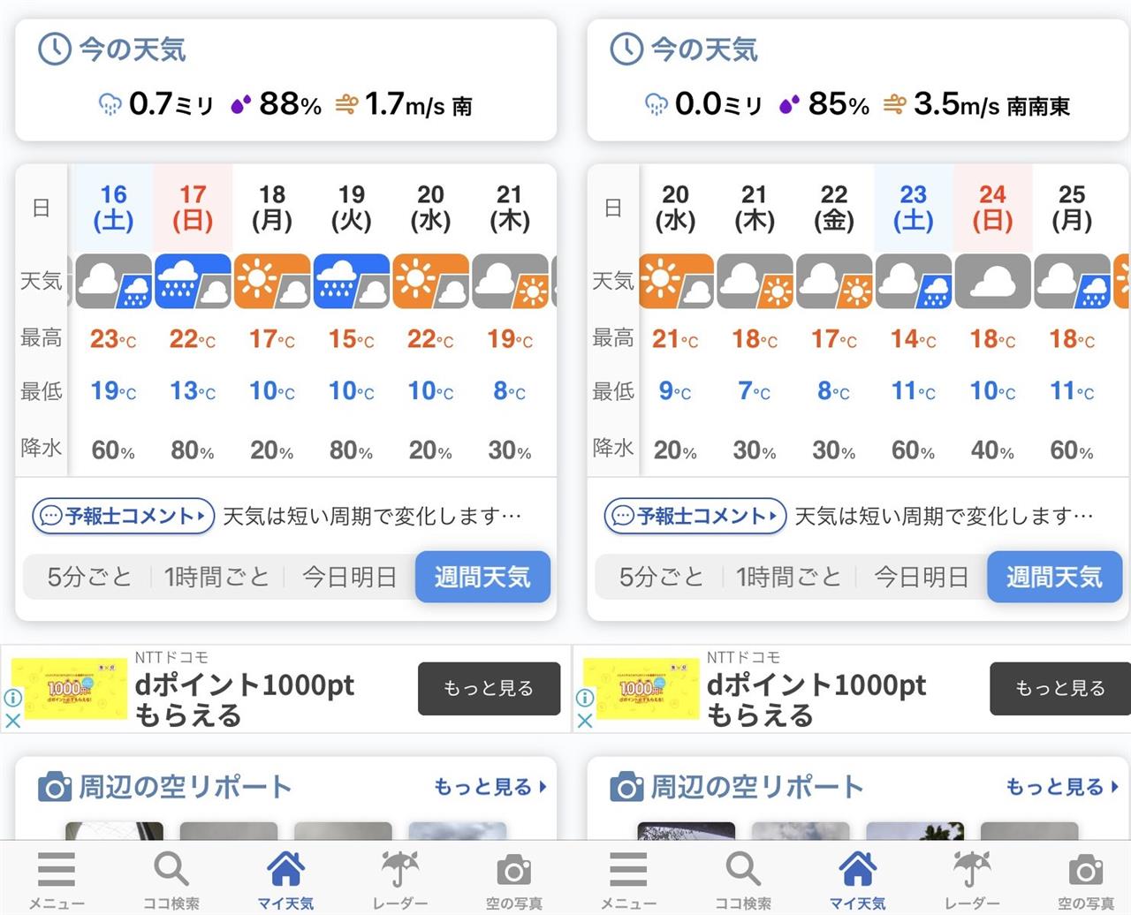Expand the right 予報士コメント button
The width and height of the screenshot is (1131, 915).
[x=695, y=516]
